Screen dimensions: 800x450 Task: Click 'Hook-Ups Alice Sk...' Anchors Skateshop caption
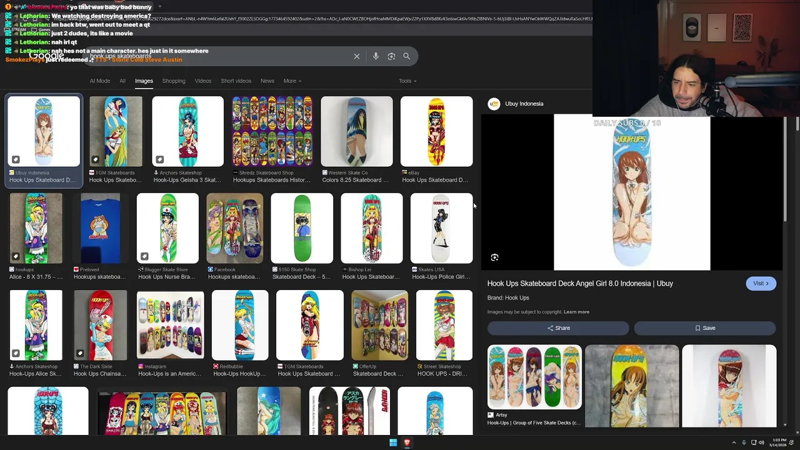[36, 374]
